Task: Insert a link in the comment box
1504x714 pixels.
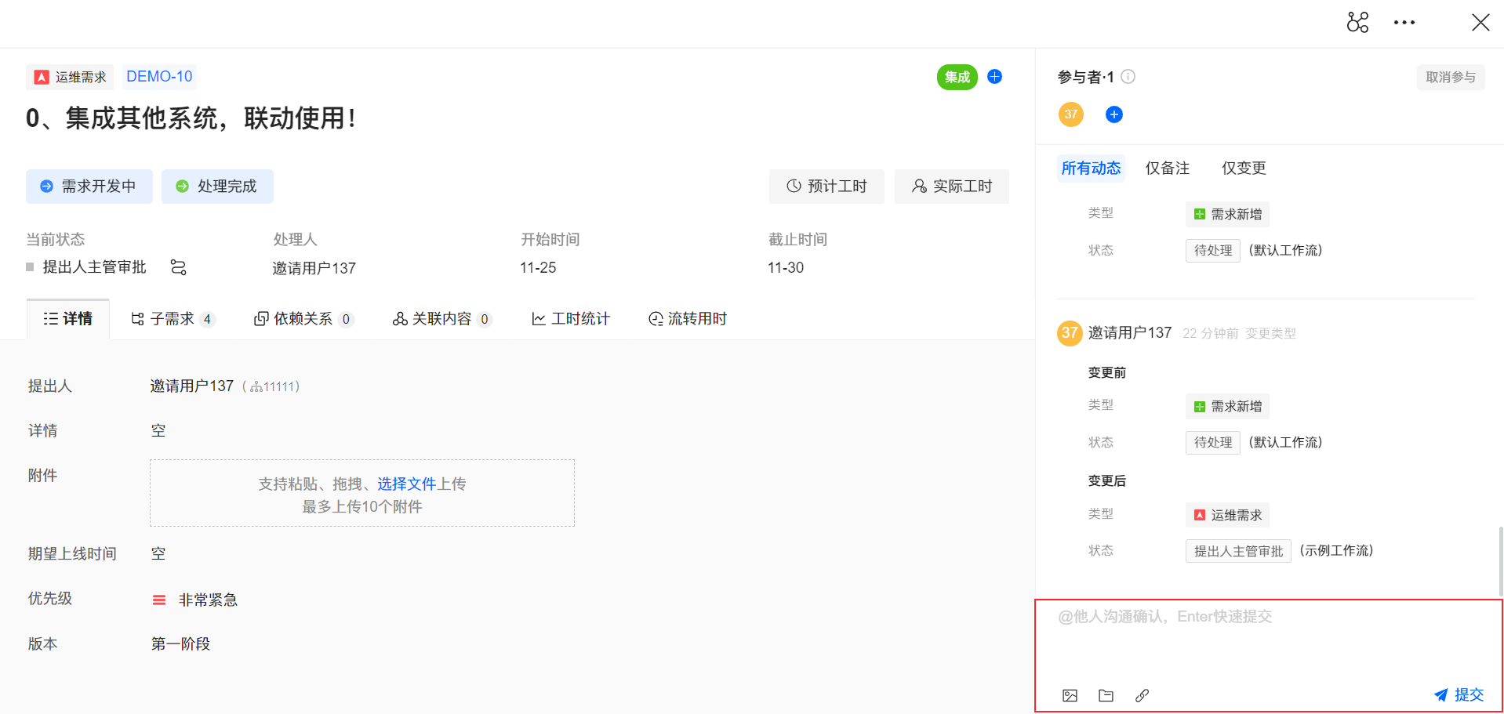Action: 1142,695
